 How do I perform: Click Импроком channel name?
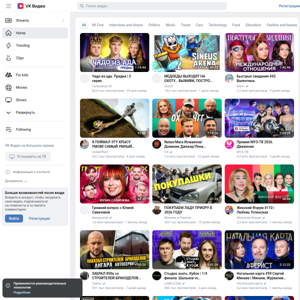point(100,217)
